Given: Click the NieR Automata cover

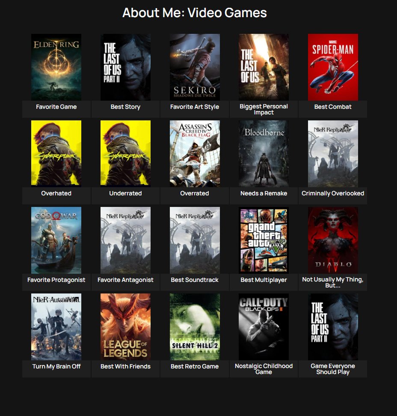Looking at the screenshot, I should 56,326.
